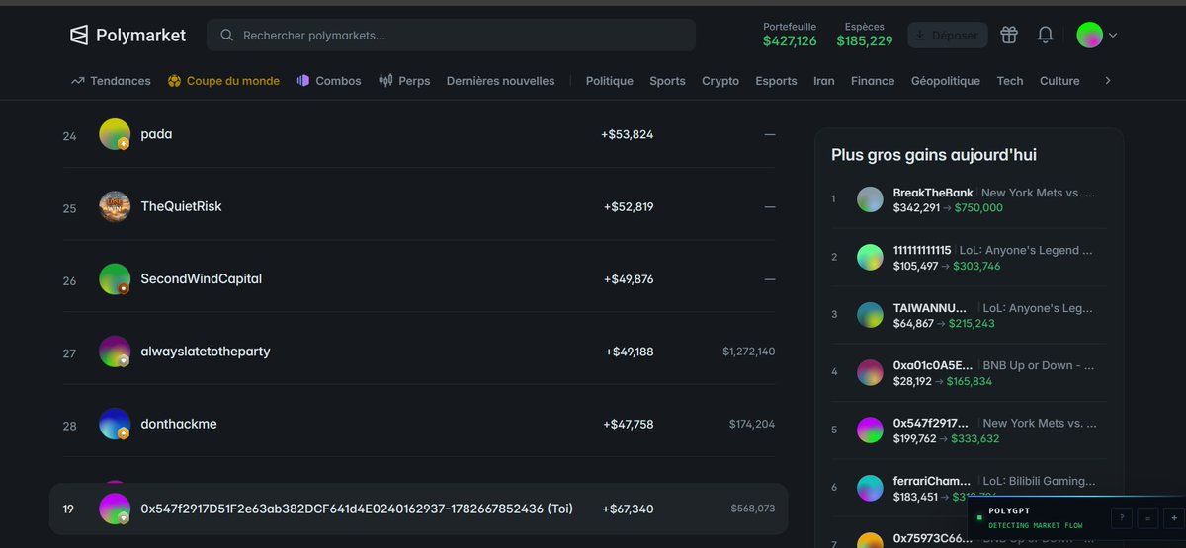Select the Sports category
This screenshot has height=548, width=1186.
tap(667, 81)
